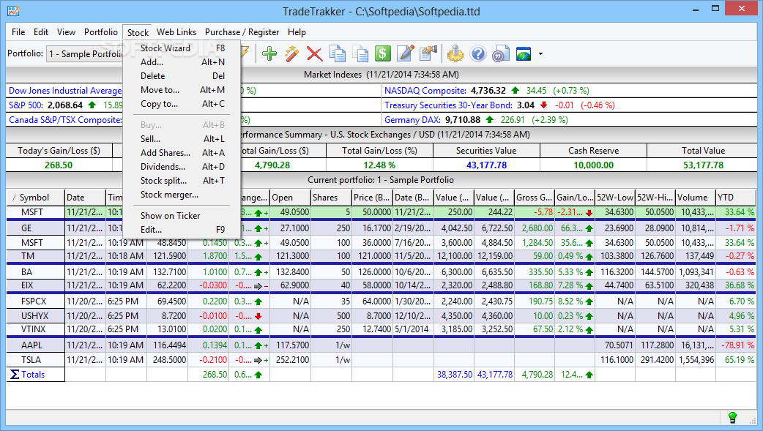Select Show on Ticker in the Stock menu
Viewport: 763px width, 431px height.
(x=182, y=215)
